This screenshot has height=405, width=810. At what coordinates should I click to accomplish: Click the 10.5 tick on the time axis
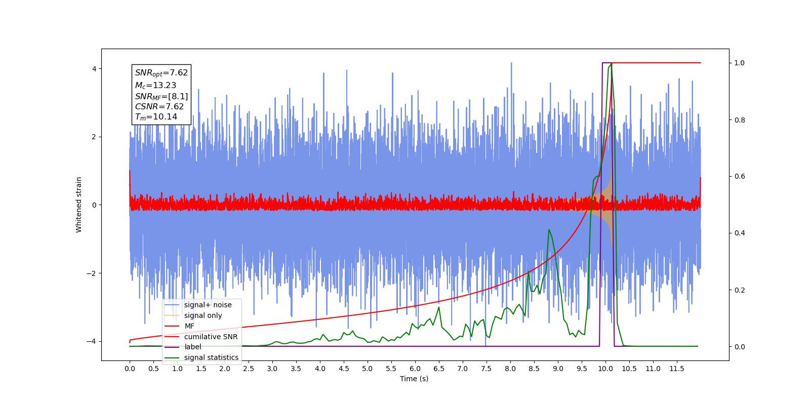(x=629, y=369)
